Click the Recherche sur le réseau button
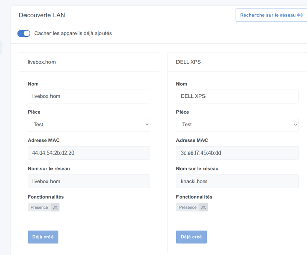Image resolution: width=307 pixels, height=255 pixels. (x=268, y=15)
